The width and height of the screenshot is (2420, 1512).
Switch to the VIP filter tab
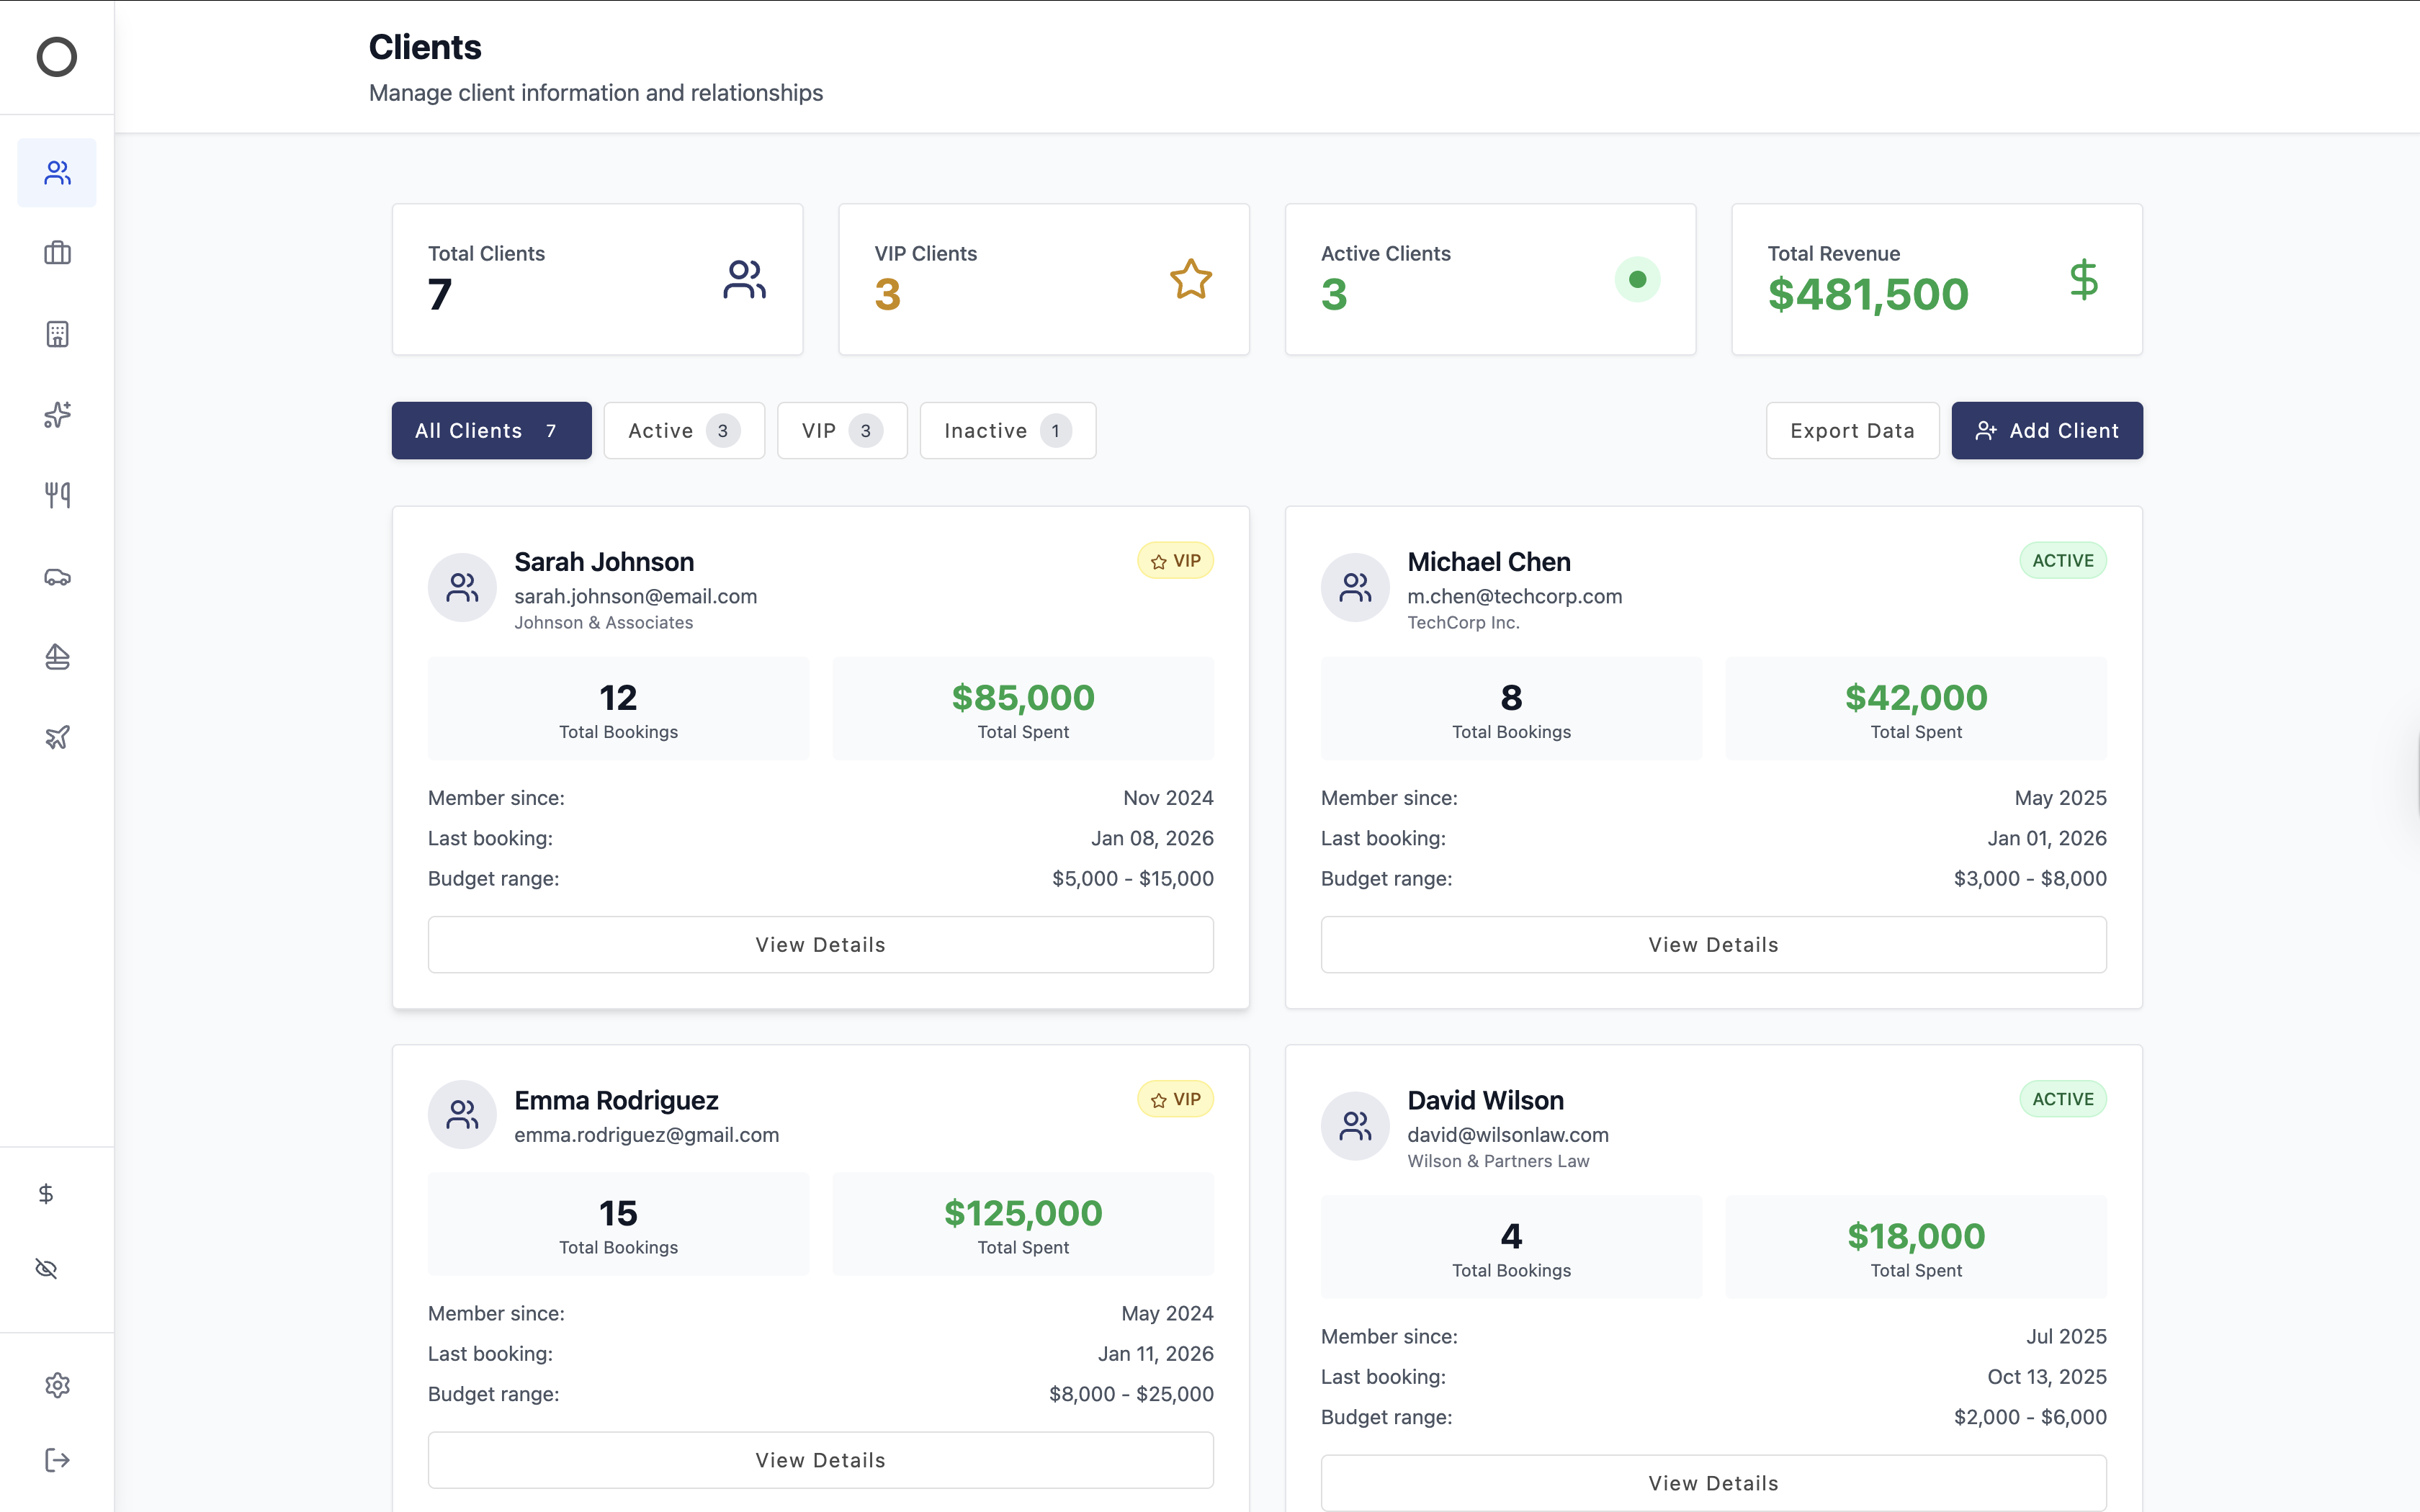click(x=842, y=431)
